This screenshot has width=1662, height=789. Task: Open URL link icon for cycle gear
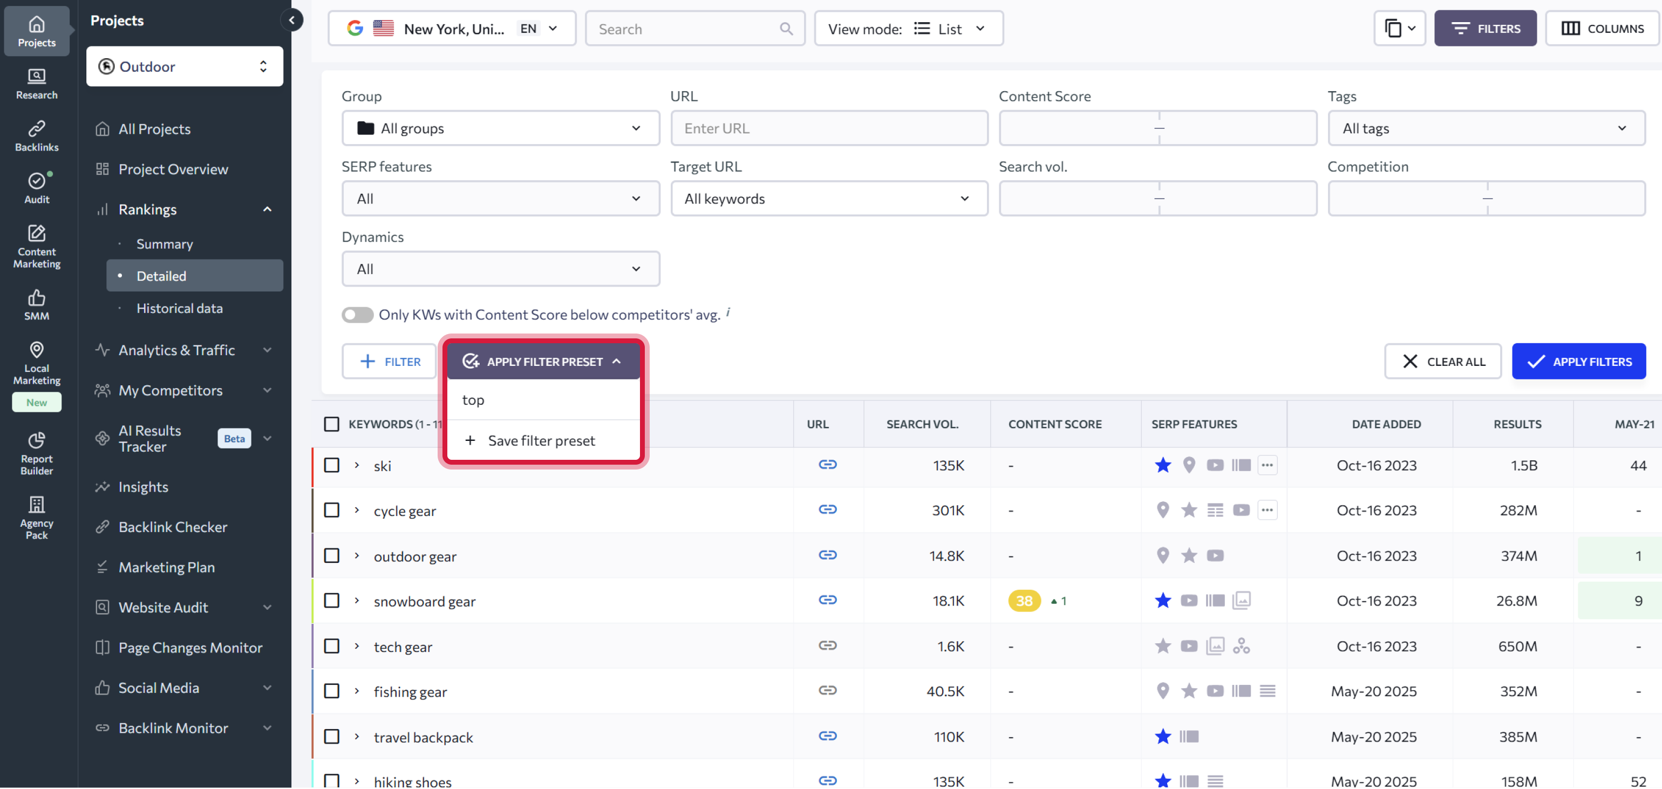tap(828, 511)
